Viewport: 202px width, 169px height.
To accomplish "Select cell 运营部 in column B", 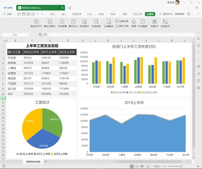I will pyautogui.click(x=15, y=73).
